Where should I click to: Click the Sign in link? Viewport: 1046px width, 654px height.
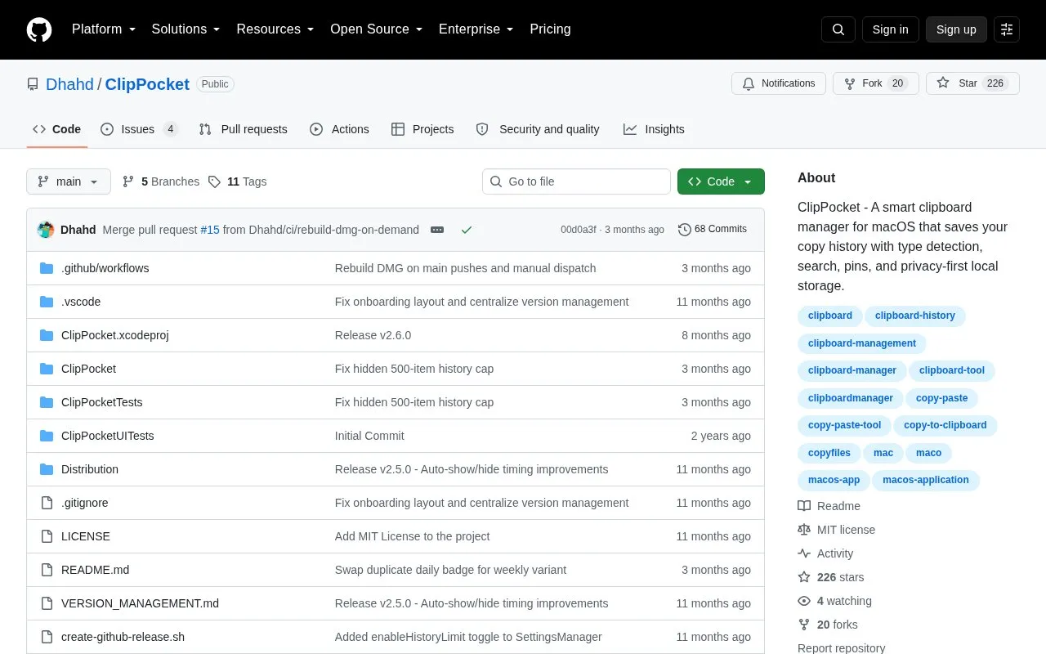point(890,29)
